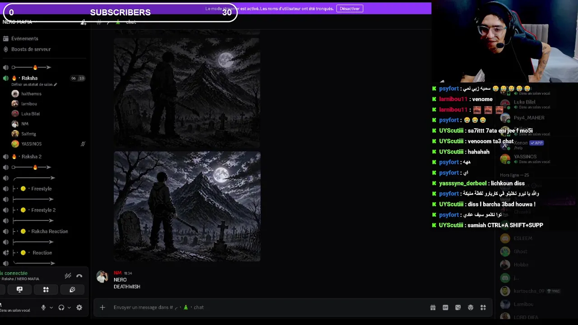The height and width of the screenshot is (325, 578).
Task: Click the Désactiver streamer mode button
Action: [x=350, y=9]
